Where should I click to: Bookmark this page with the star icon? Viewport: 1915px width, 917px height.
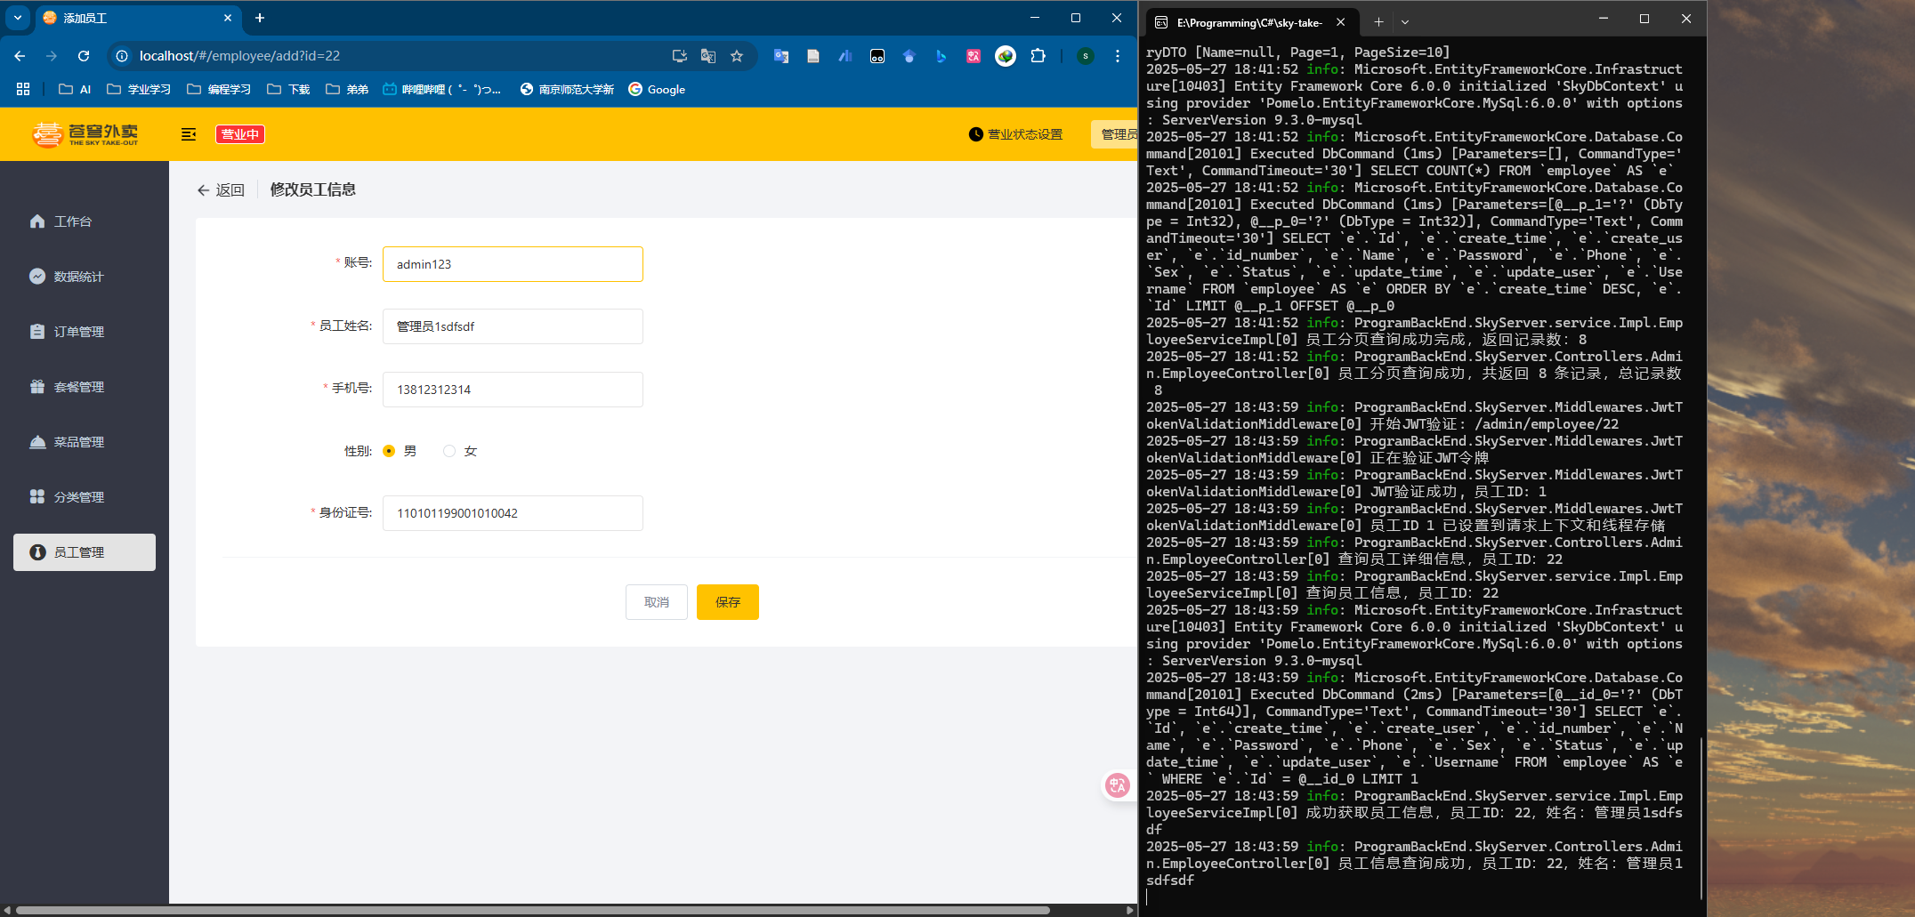click(x=737, y=56)
